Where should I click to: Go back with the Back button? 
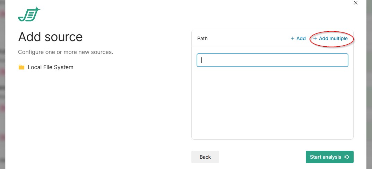point(205,157)
